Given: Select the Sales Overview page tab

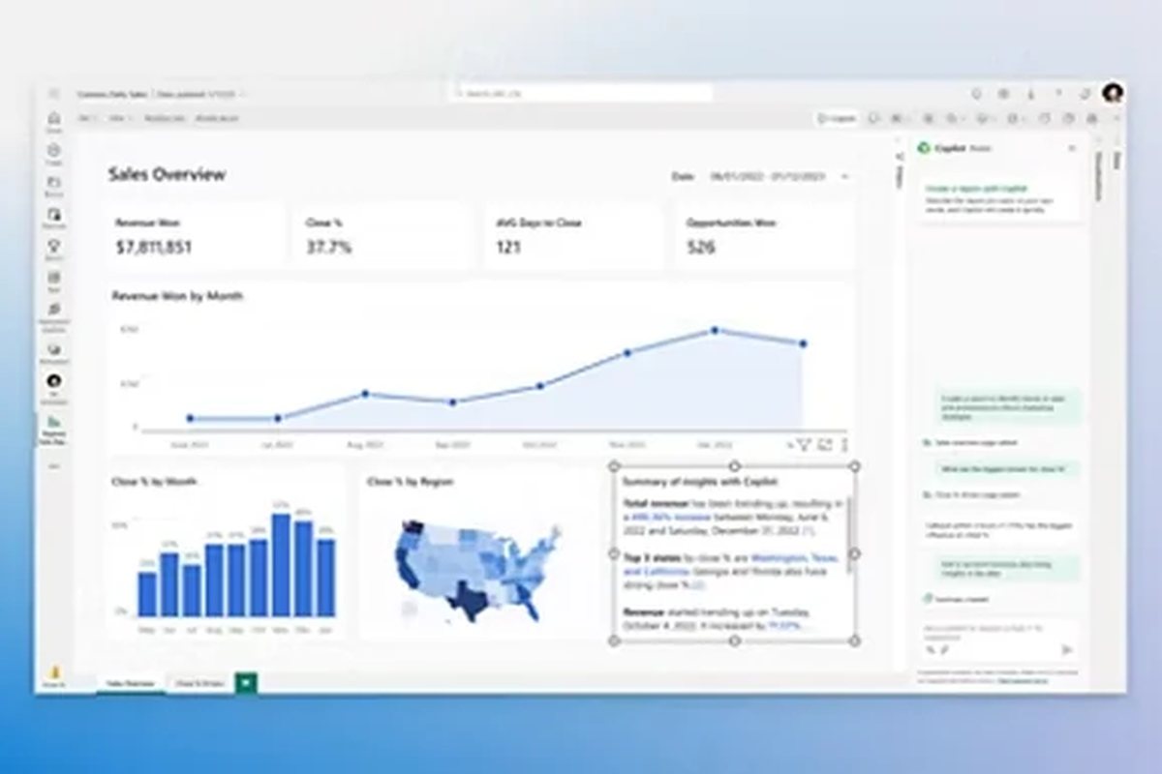Looking at the screenshot, I should click(129, 683).
